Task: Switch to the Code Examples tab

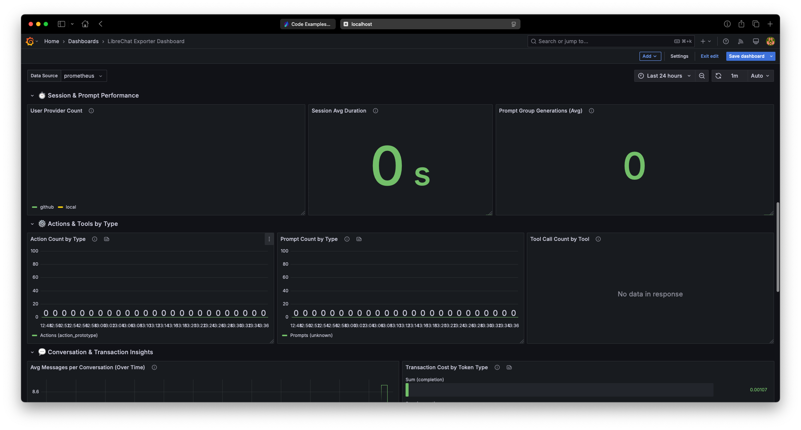Action: click(x=308, y=24)
